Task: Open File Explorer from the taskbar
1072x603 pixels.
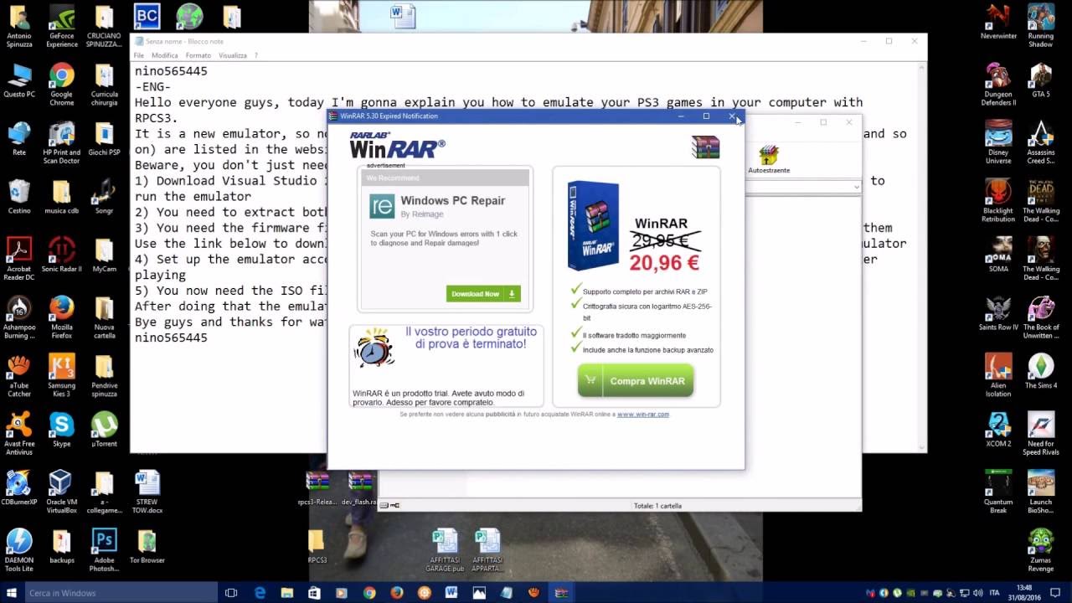Action: click(287, 593)
